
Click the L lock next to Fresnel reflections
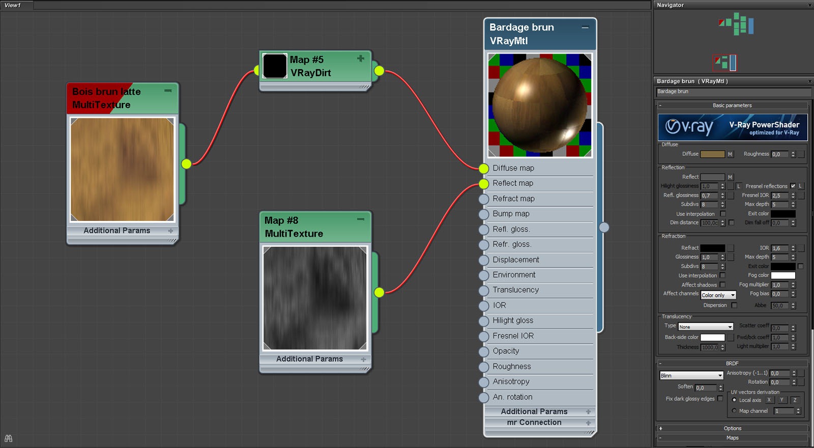point(800,186)
